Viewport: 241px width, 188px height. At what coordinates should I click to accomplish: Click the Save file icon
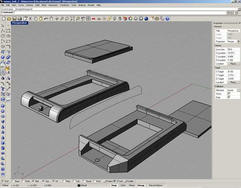[x=14, y=19]
